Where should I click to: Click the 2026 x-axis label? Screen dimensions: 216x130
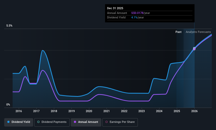(x=194, y=111)
